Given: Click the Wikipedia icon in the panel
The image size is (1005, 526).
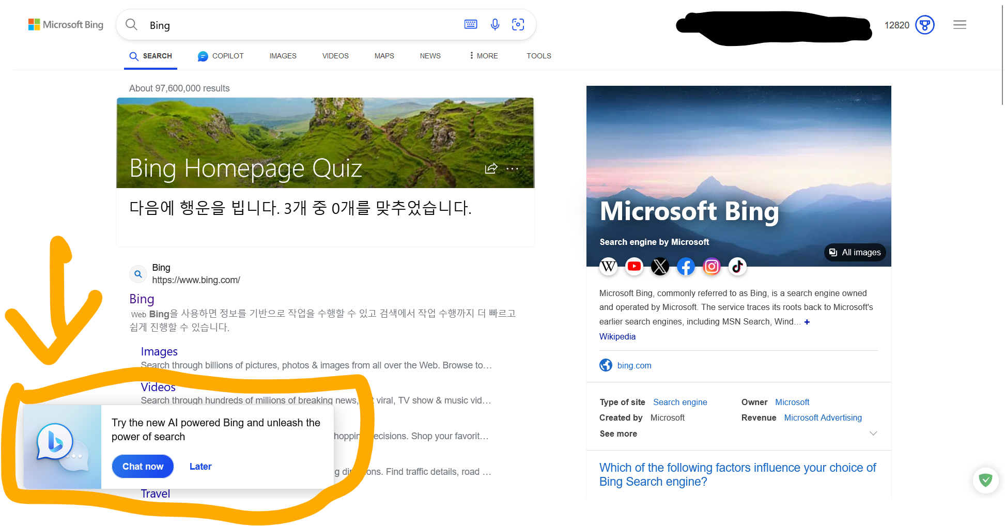Looking at the screenshot, I should 608,266.
